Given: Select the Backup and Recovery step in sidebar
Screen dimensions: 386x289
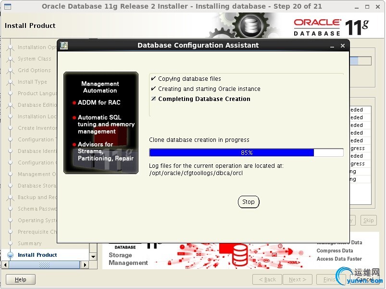Looking at the screenshot, I should click(x=37, y=197).
